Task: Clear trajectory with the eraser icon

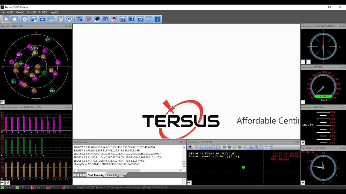Action: [x=190, y=147]
